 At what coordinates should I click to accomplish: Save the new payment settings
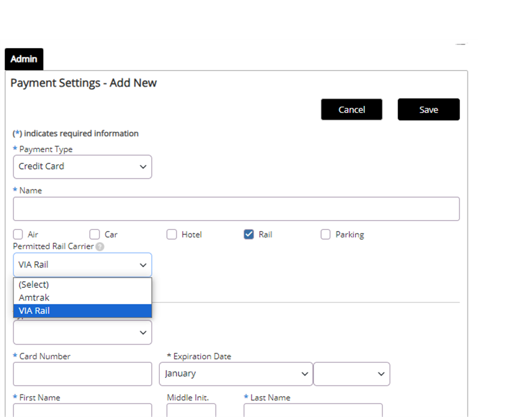tap(429, 110)
